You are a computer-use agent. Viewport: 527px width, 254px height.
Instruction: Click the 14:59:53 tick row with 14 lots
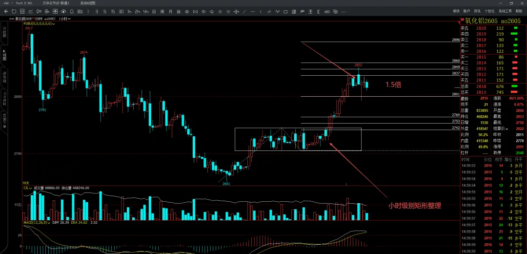click(x=493, y=166)
